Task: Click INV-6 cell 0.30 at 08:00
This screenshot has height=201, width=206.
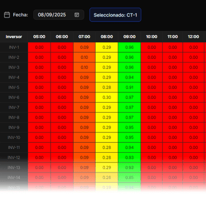Action: click(107, 98)
